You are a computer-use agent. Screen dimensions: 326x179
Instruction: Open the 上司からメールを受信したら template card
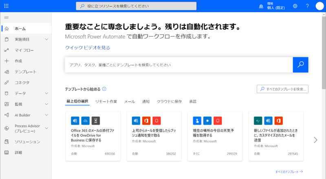[154, 136]
